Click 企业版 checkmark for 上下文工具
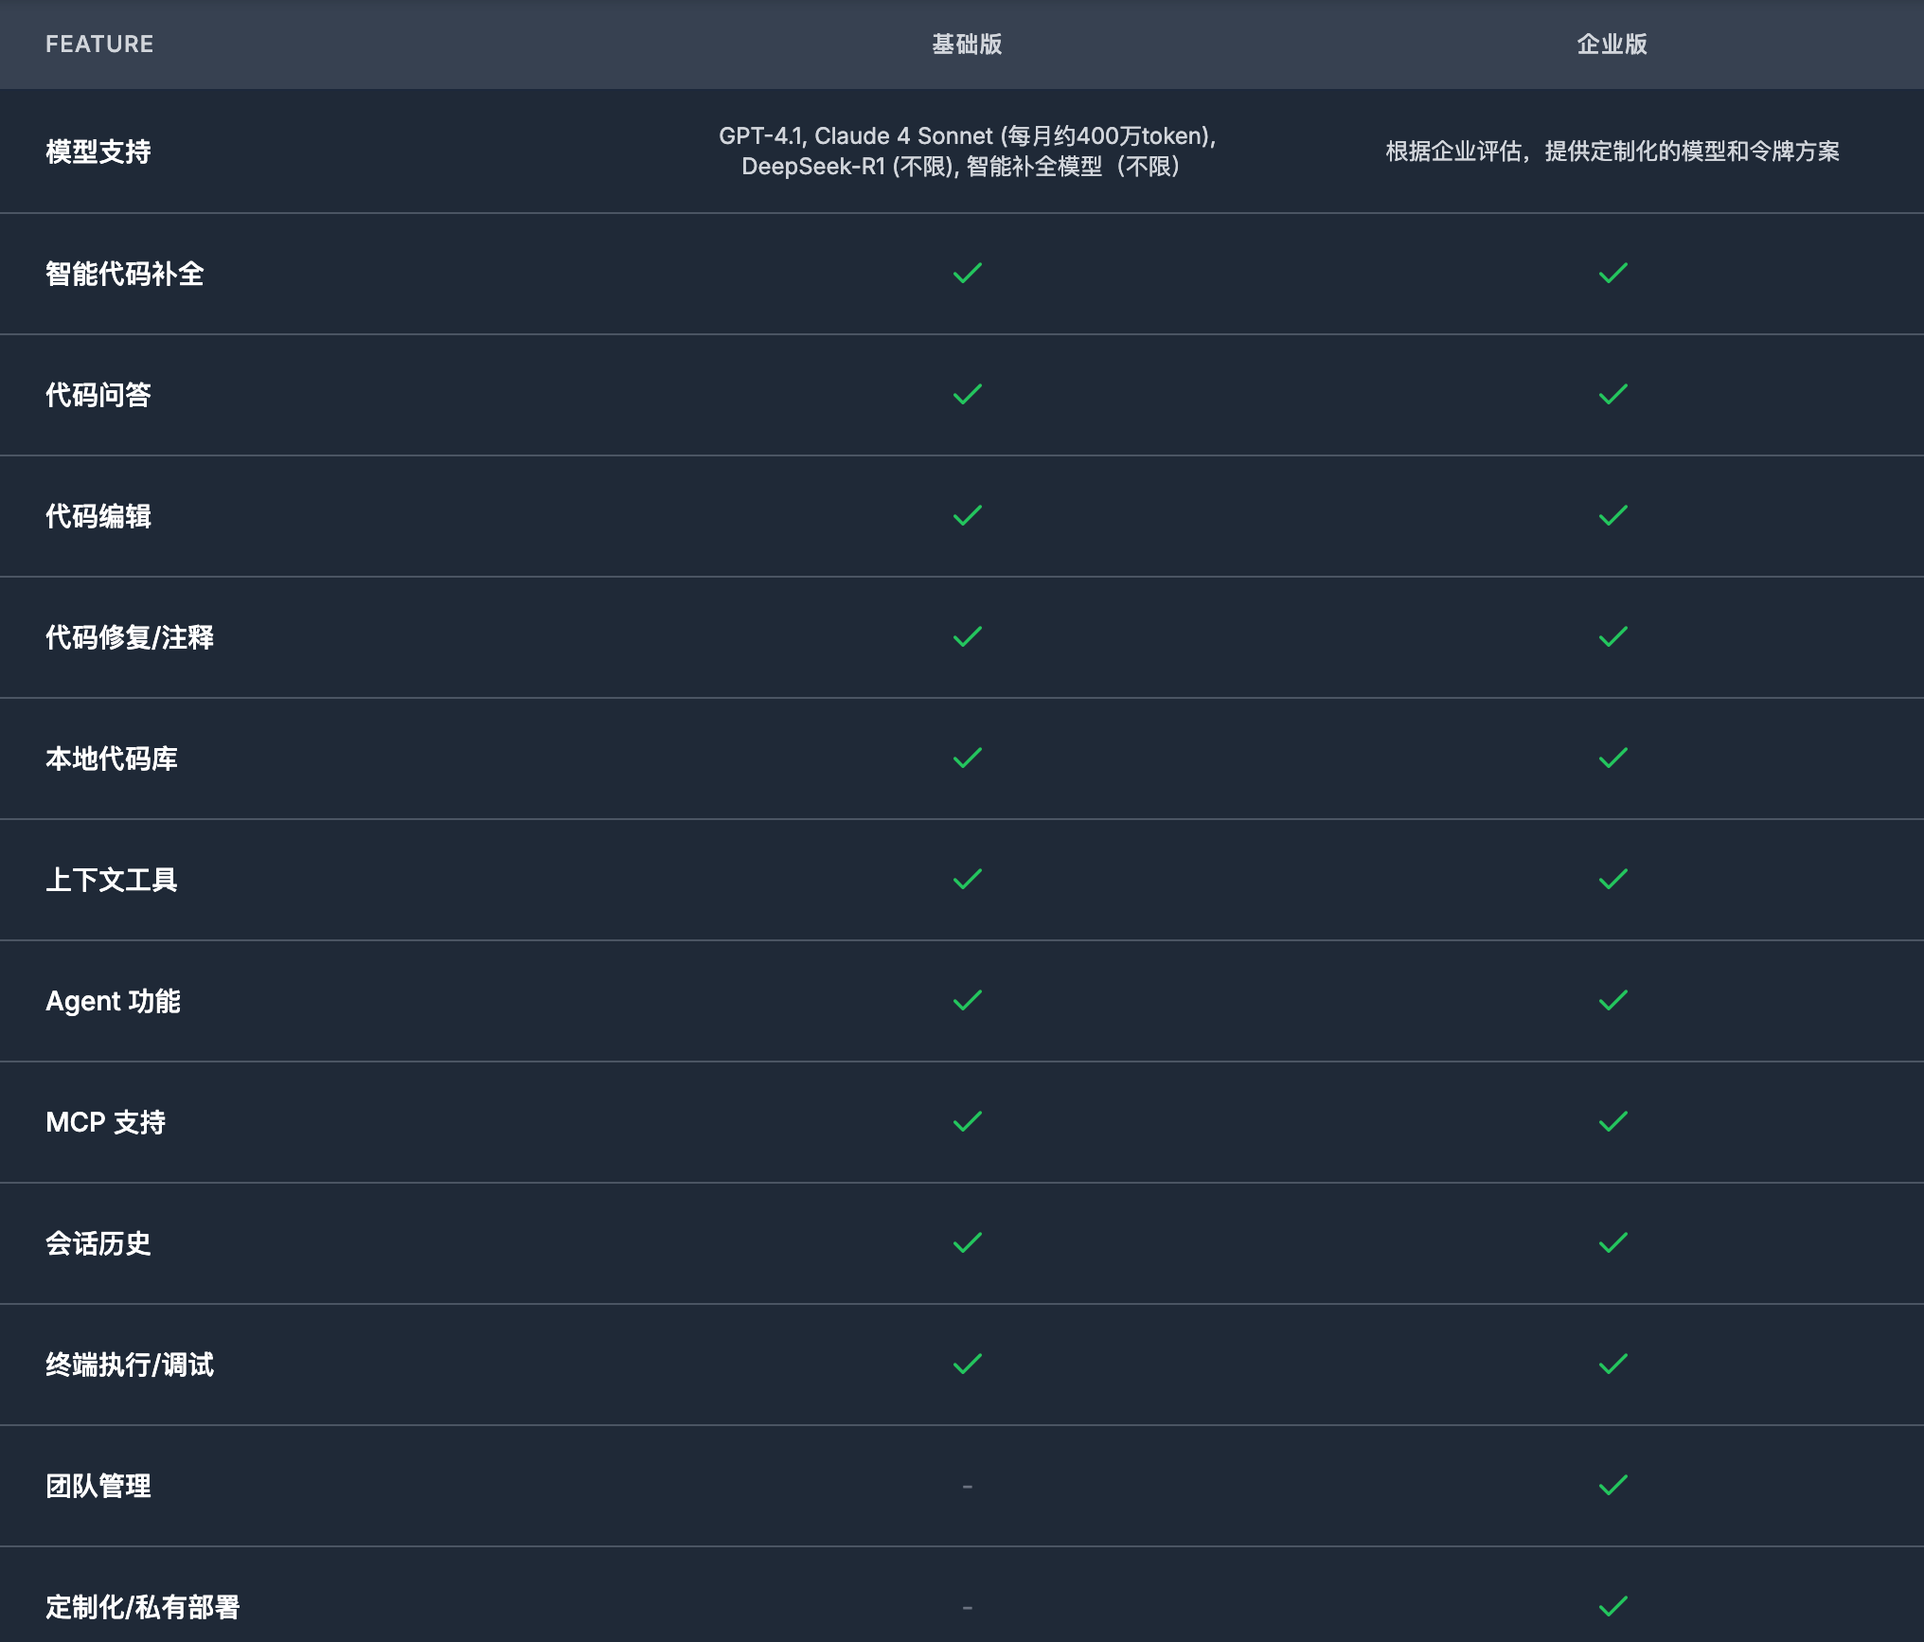The width and height of the screenshot is (1924, 1642). pos(1612,880)
